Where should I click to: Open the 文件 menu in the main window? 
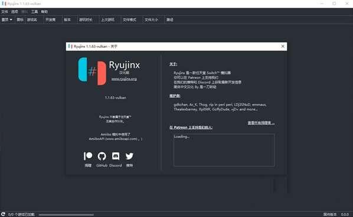[x=5, y=12]
